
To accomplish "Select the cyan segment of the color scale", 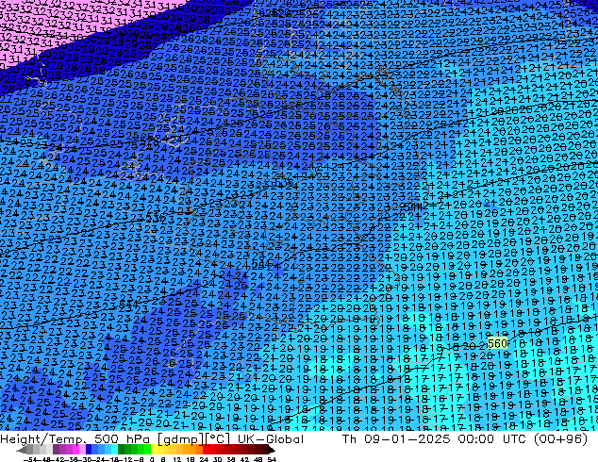I will (x=114, y=450).
